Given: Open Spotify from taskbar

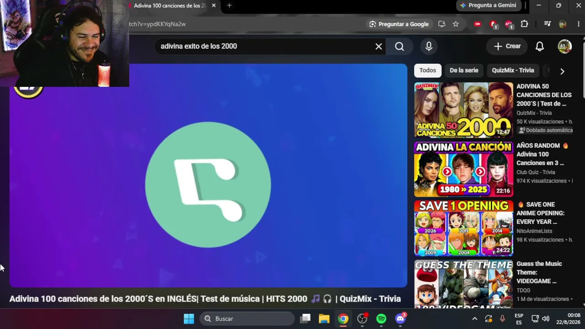Looking at the screenshot, I should tap(381, 318).
